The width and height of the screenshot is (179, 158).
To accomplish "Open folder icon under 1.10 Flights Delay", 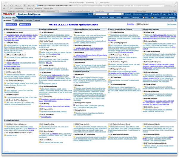I will click(5, 45).
